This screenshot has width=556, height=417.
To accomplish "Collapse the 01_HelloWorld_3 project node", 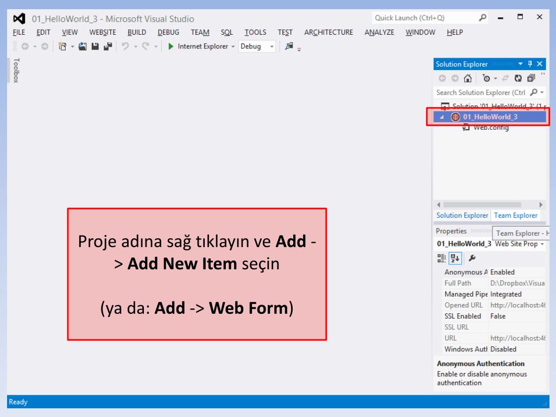I will coord(441,117).
